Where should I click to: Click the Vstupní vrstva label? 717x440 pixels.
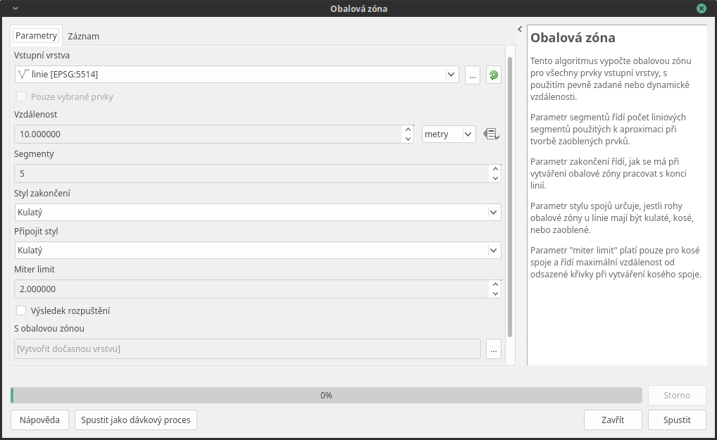pos(42,56)
